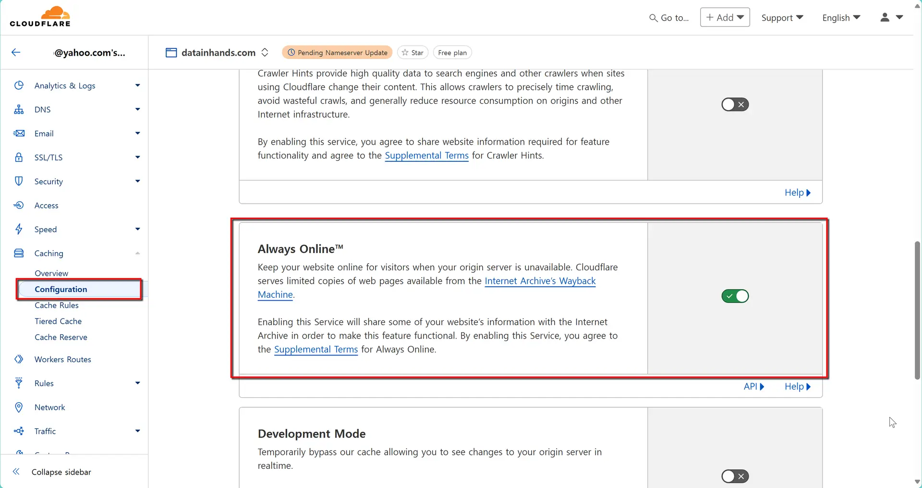The width and height of the screenshot is (922, 488).
Task: Collapse the Caching section chevron
Action: pos(137,253)
